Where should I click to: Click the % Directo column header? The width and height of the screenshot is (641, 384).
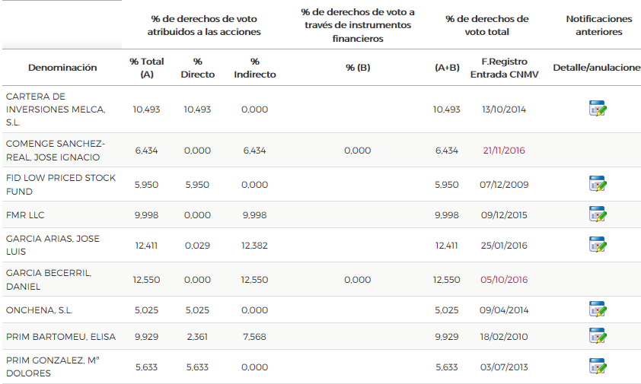pyautogui.click(x=197, y=68)
